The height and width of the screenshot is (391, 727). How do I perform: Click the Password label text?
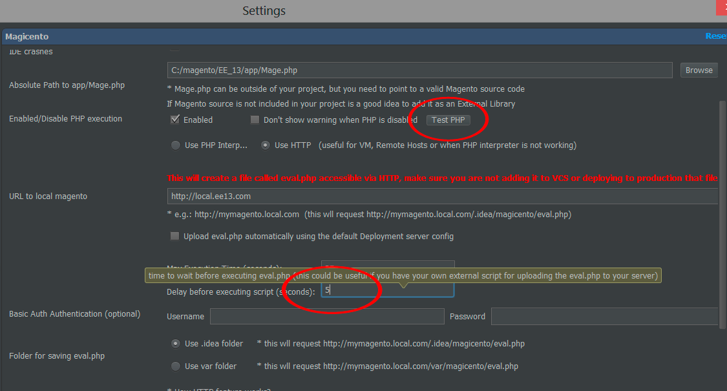coord(467,316)
